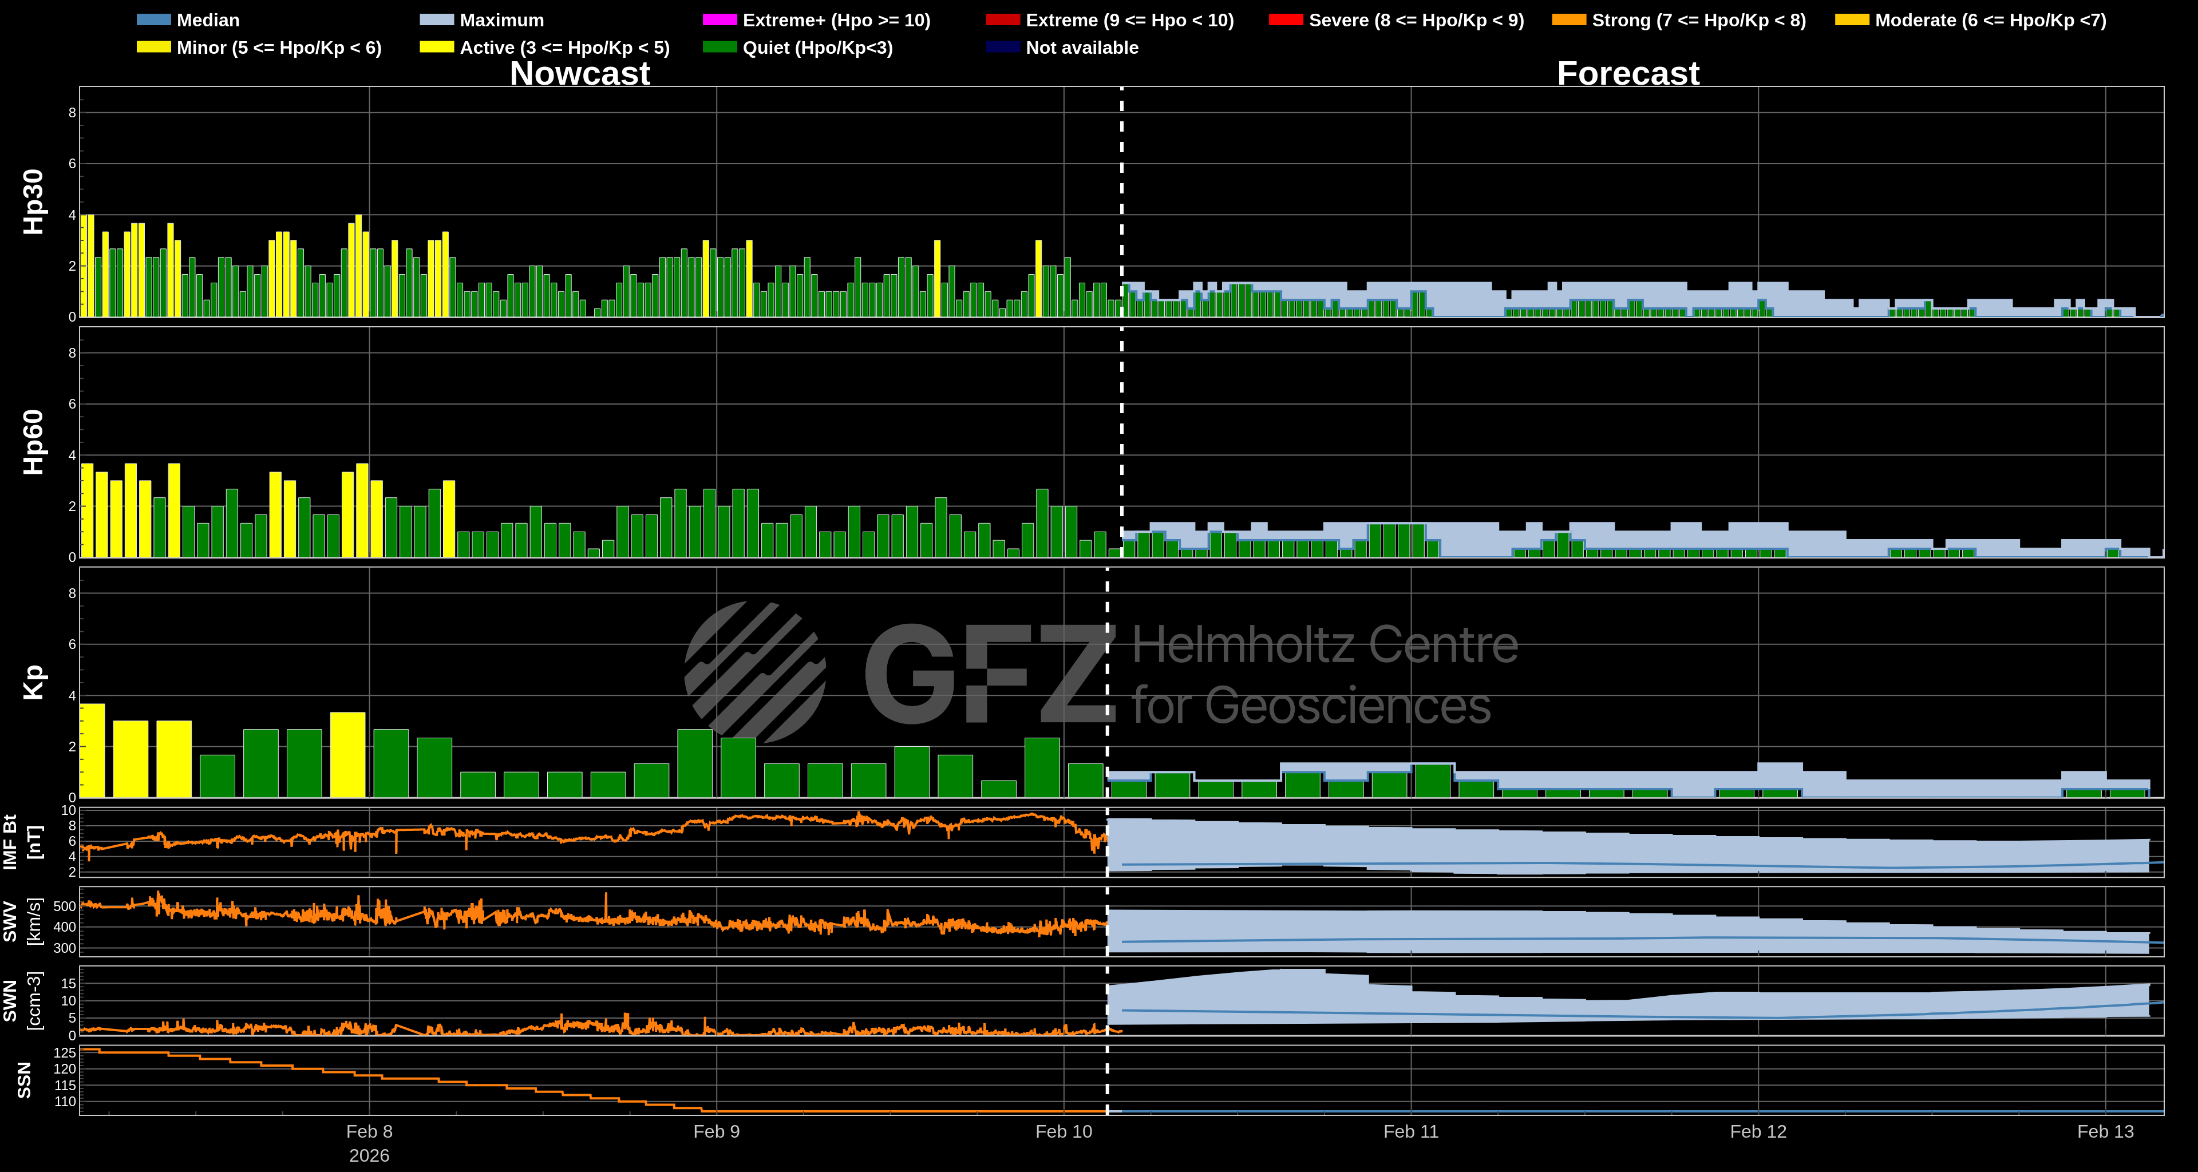Click the Hp30 axis label

[33, 201]
